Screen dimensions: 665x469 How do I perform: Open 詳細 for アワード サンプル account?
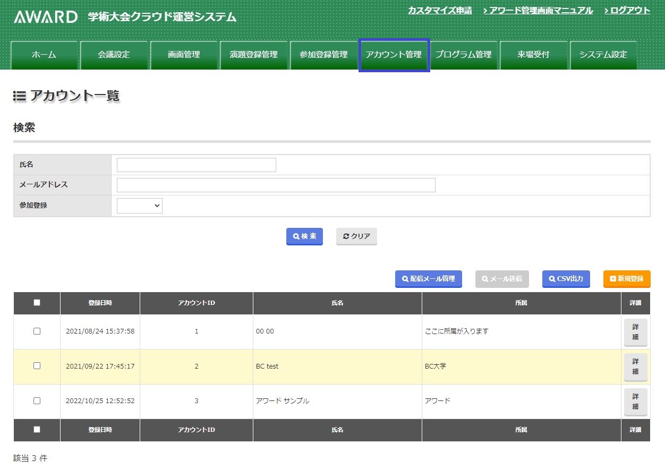tap(635, 402)
